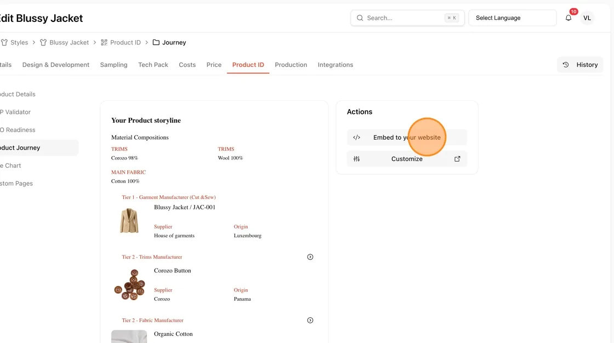
Task: Click the 'MAIN FABRIC' label
Action: pos(128,172)
